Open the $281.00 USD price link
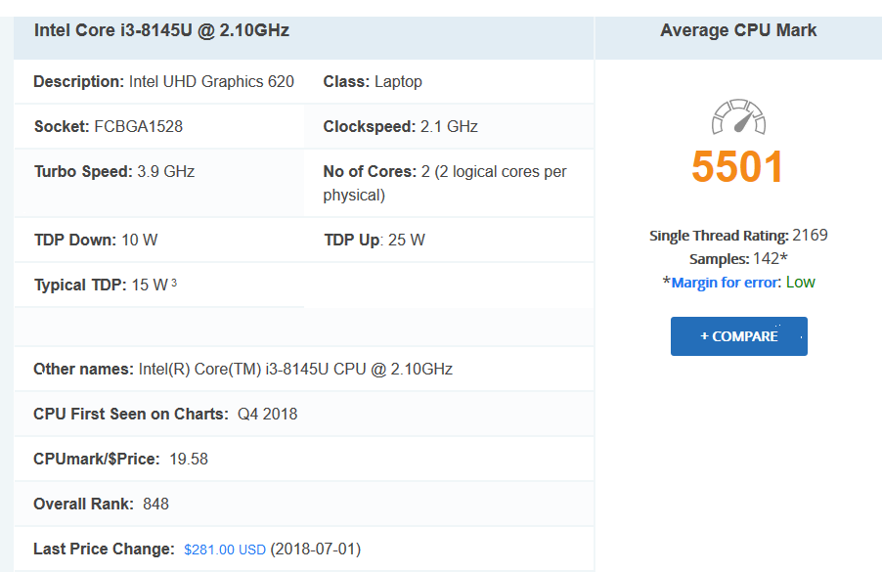 [x=225, y=550]
